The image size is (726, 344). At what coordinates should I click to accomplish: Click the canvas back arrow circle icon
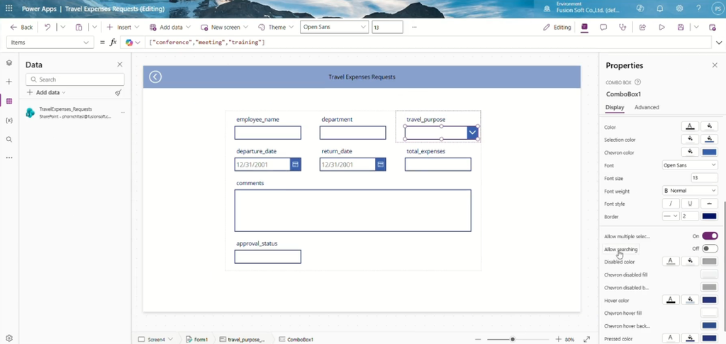[155, 77]
